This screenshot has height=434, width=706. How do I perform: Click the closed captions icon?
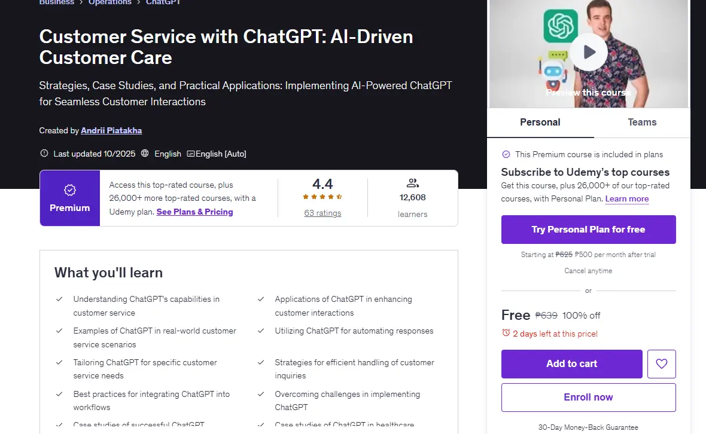pos(190,154)
